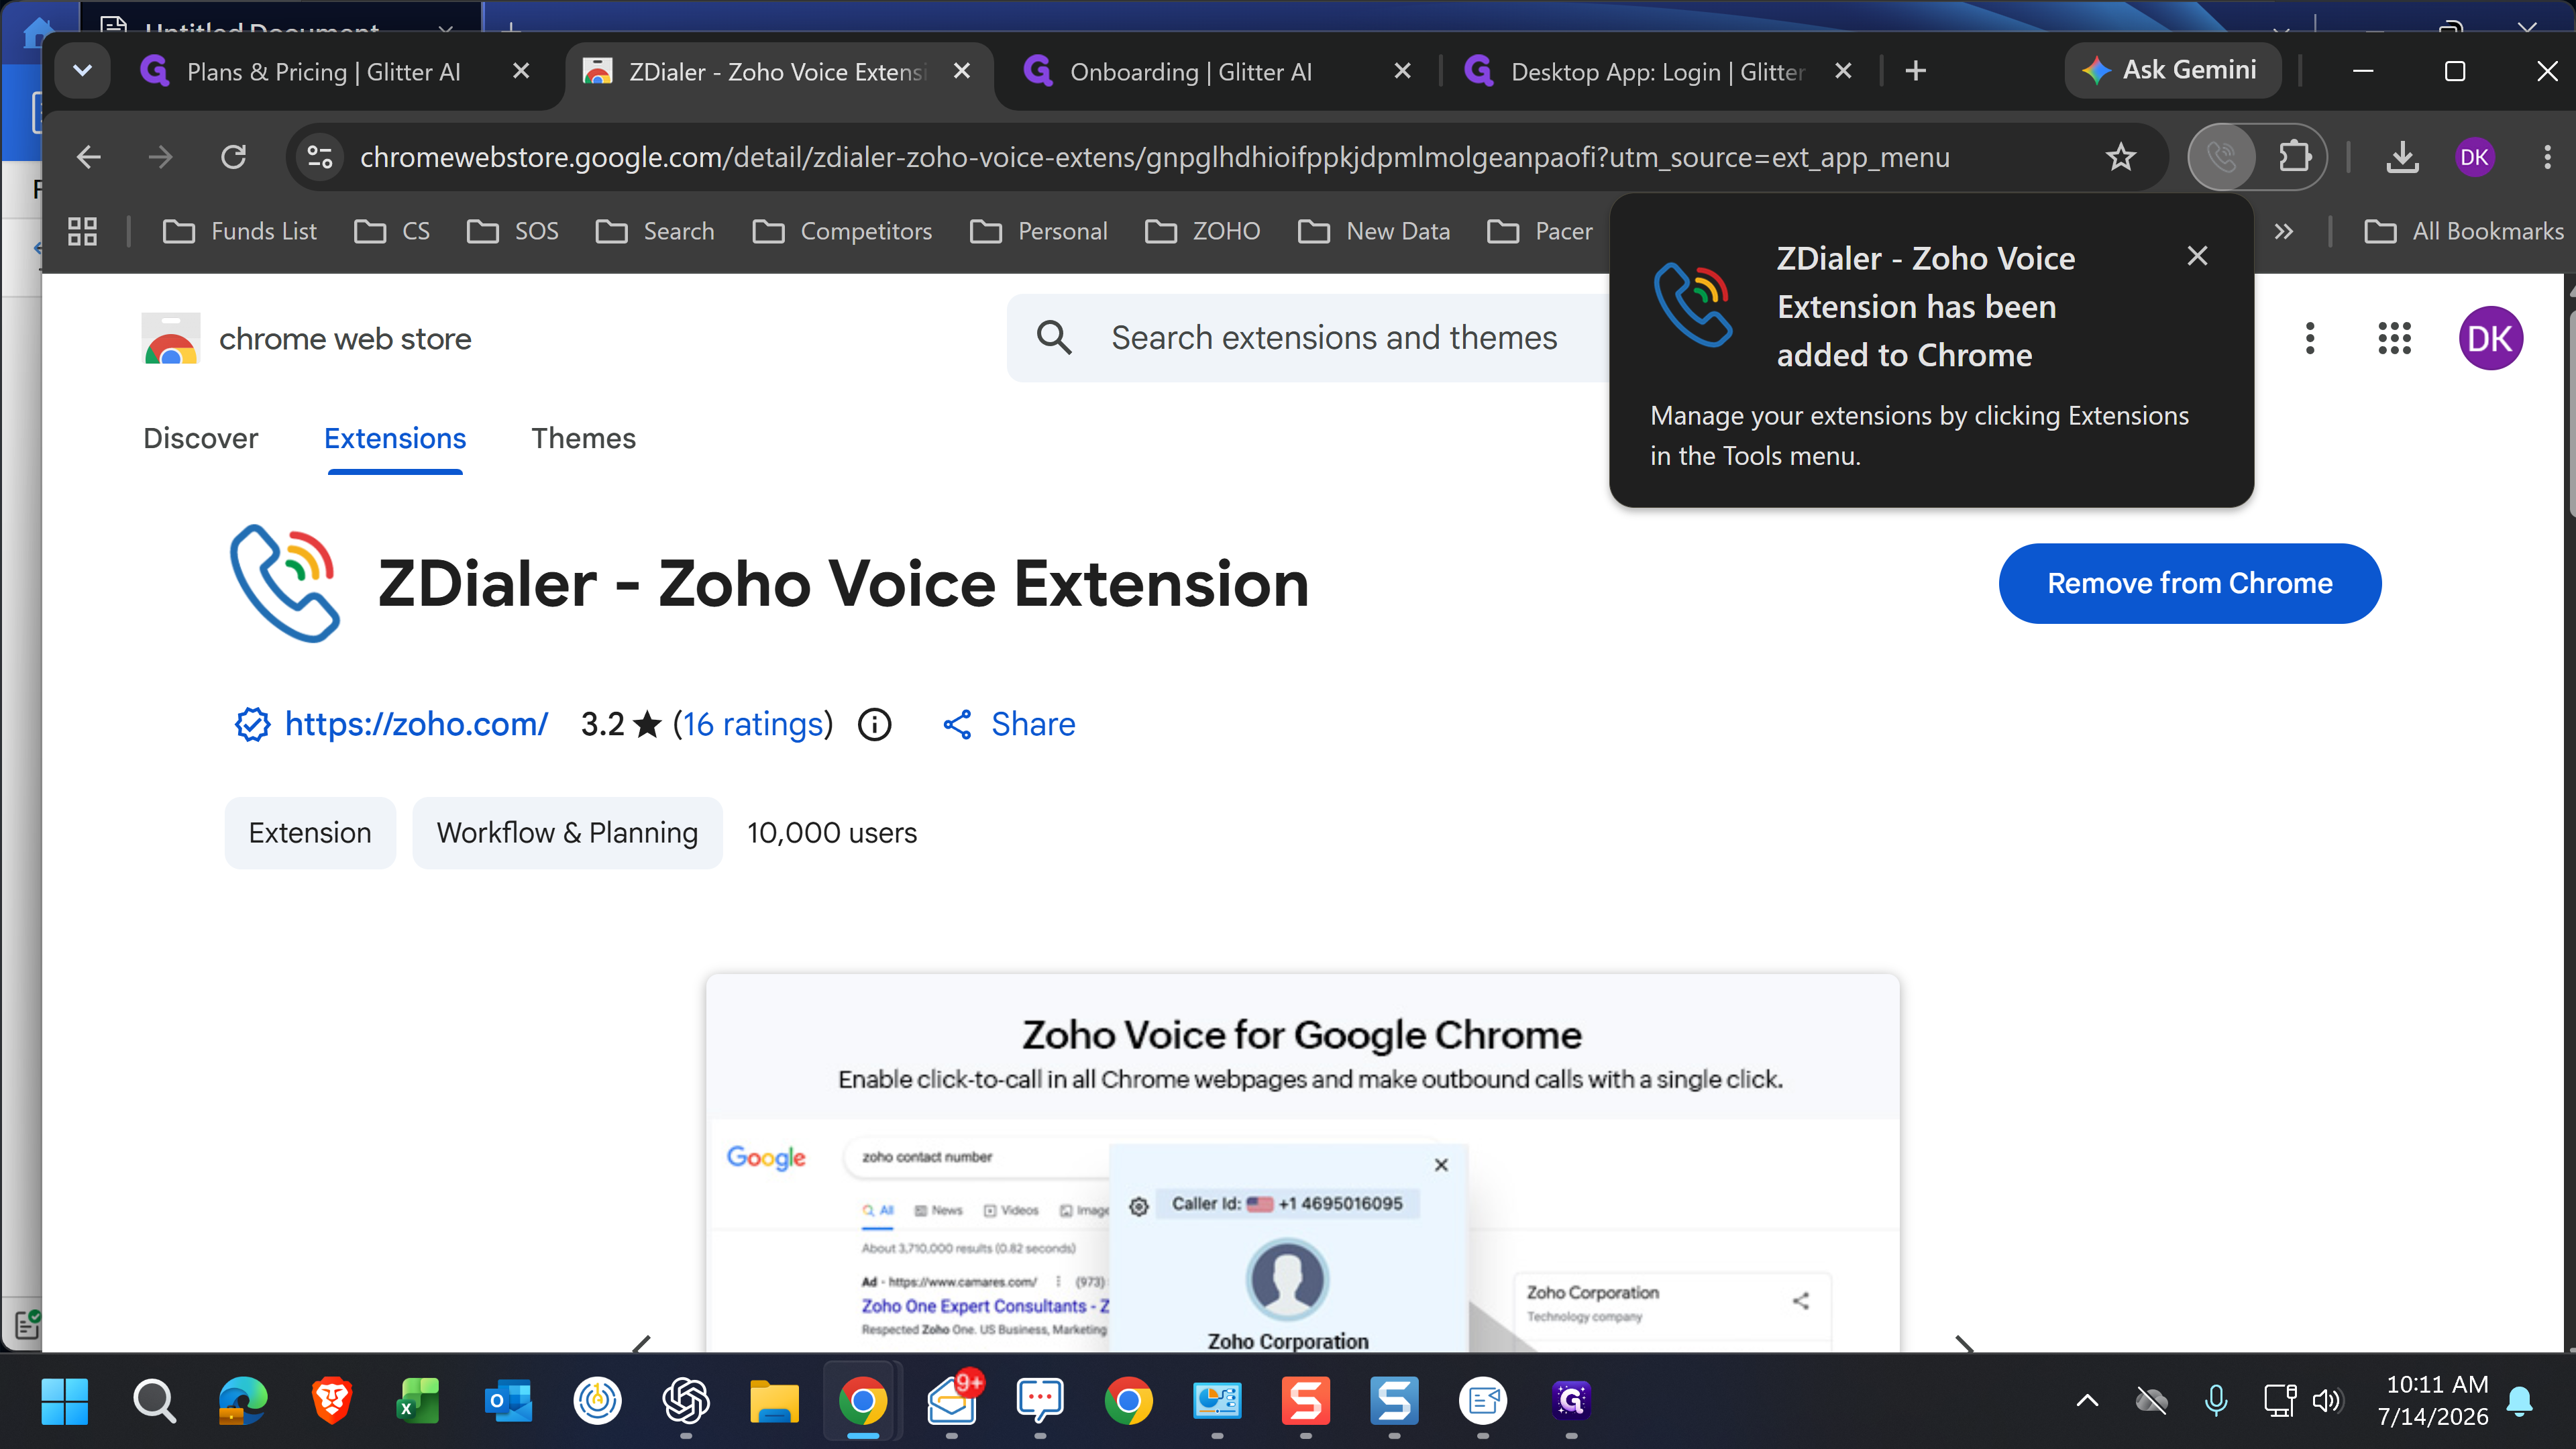This screenshot has width=2576, height=1449.
Task: Dismiss the extension added notification popup
Action: coord(2197,256)
